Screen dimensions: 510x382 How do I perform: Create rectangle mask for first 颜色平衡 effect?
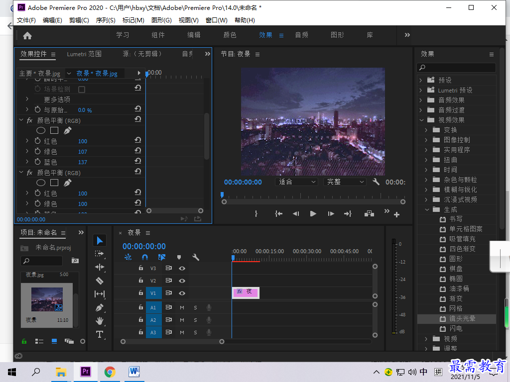54,131
